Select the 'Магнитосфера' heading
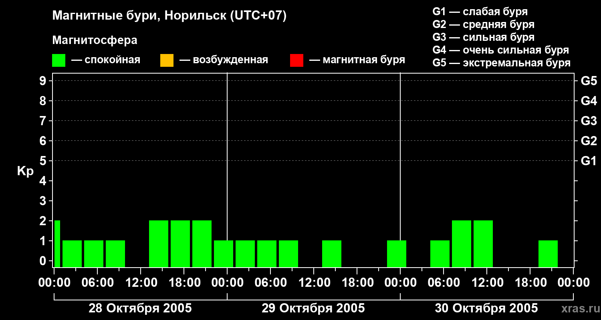This screenshot has height=320, width=601. point(95,40)
